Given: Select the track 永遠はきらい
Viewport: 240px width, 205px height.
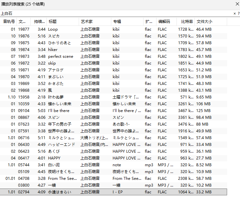Looking at the screenshot, I should (x=60, y=192).
